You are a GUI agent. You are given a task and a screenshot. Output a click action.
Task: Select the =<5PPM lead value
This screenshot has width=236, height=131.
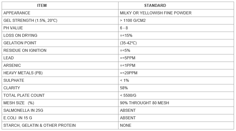pos(128,58)
